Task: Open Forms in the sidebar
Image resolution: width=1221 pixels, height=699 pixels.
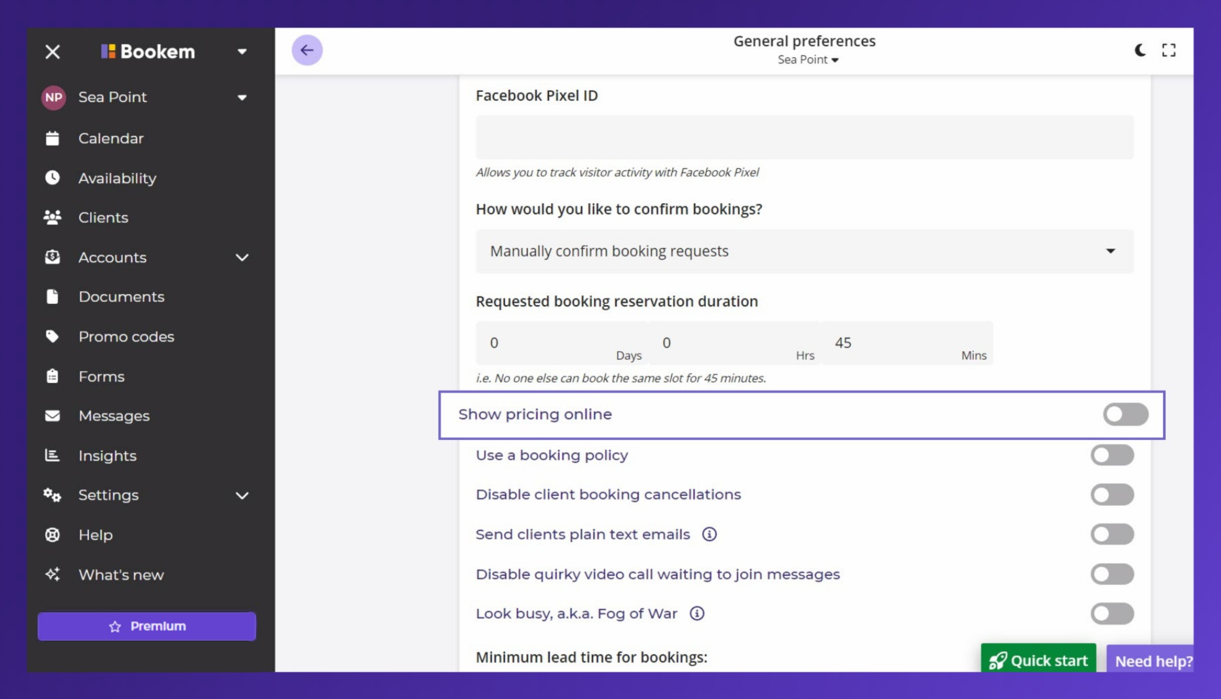Action: pyautogui.click(x=101, y=377)
